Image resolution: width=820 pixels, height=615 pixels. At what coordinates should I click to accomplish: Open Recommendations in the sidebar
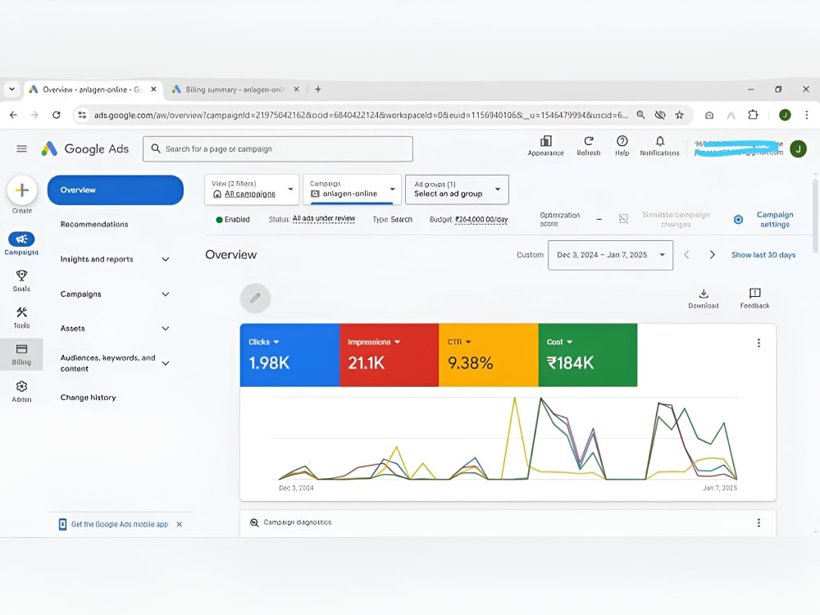point(94,225)
